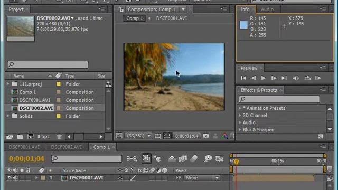Go to first frame in Preview panel
The height and width of the screenshot is (190, 338).
(243, 78)
